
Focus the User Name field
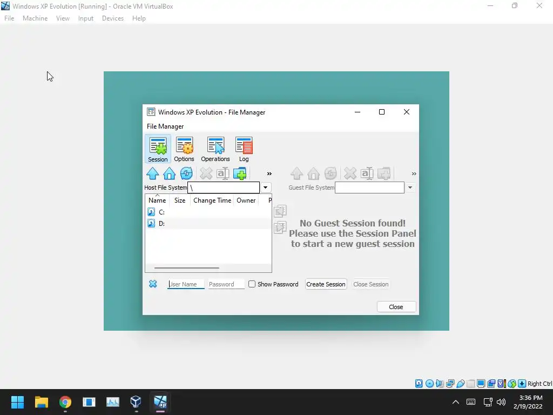(x=186, y=284)
